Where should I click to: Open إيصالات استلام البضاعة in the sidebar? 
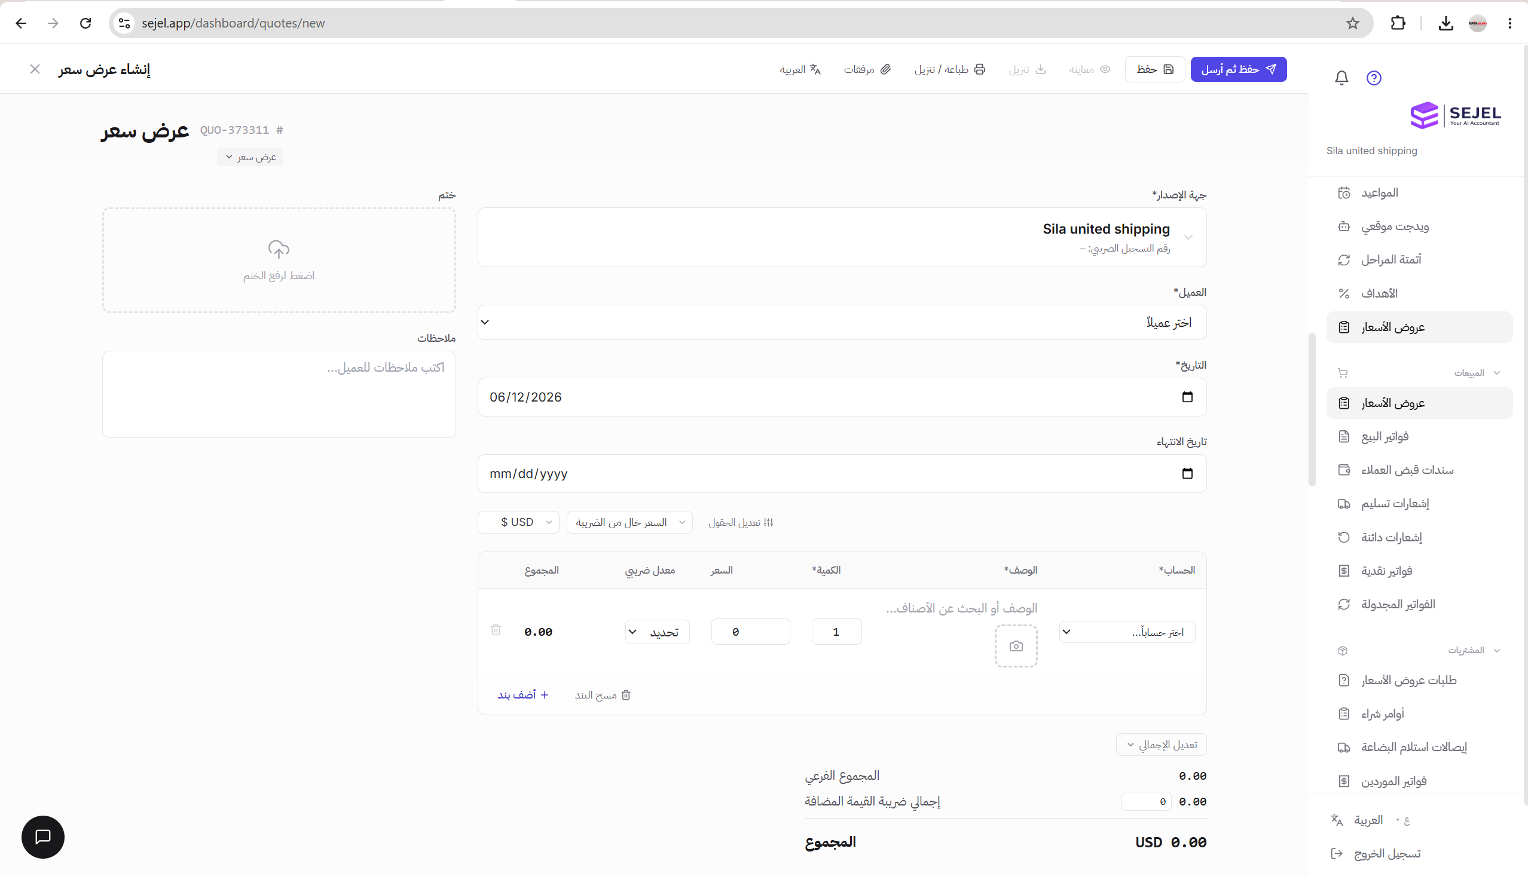(x=1419, y=747)
